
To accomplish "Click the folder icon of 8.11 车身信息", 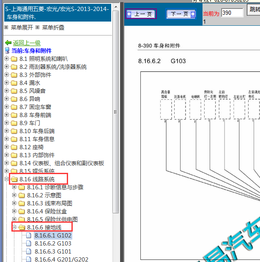I will (14, 139).
